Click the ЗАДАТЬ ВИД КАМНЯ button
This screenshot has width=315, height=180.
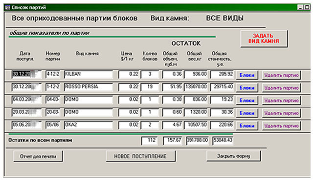264,39
